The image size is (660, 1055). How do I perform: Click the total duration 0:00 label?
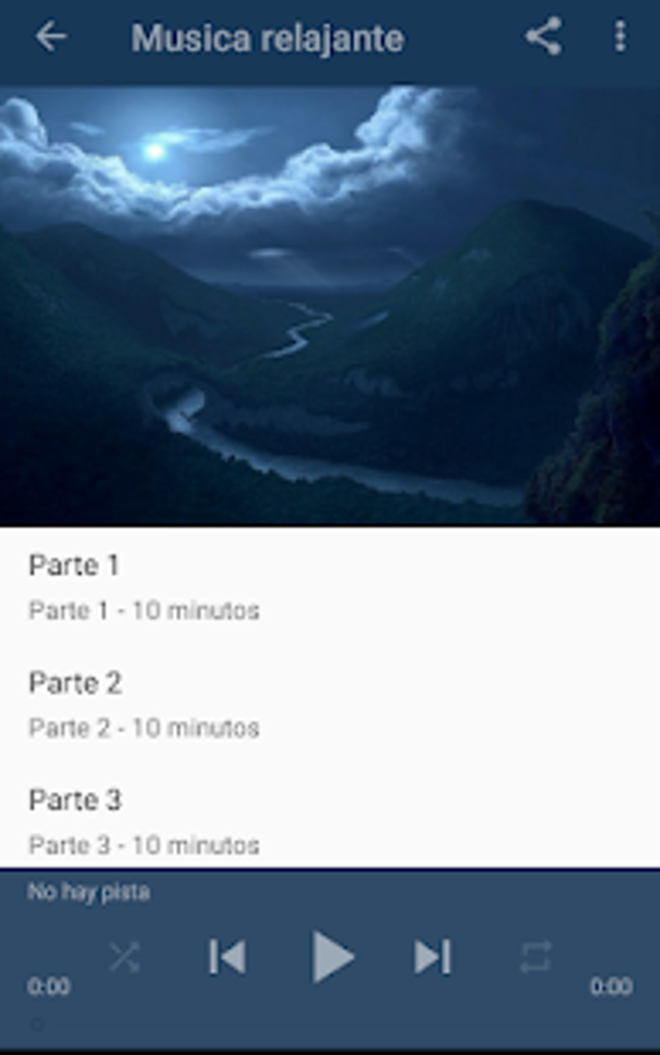[x=611, y=986]
